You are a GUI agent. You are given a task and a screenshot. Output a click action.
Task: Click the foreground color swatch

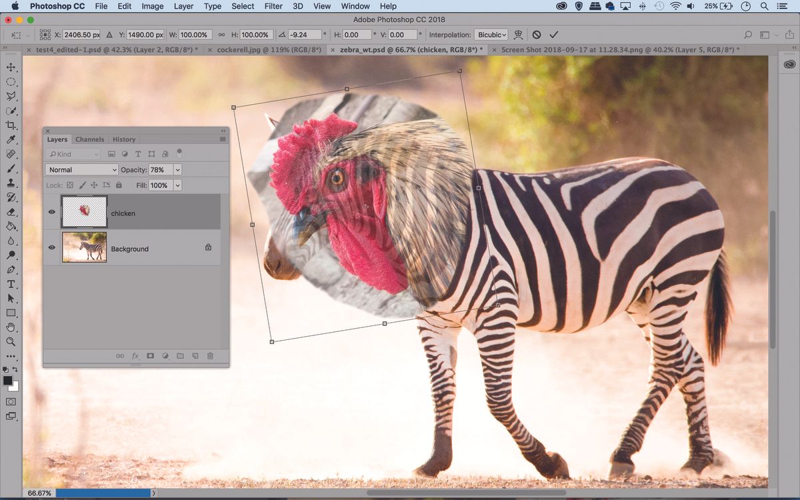(x=8, y=380)
